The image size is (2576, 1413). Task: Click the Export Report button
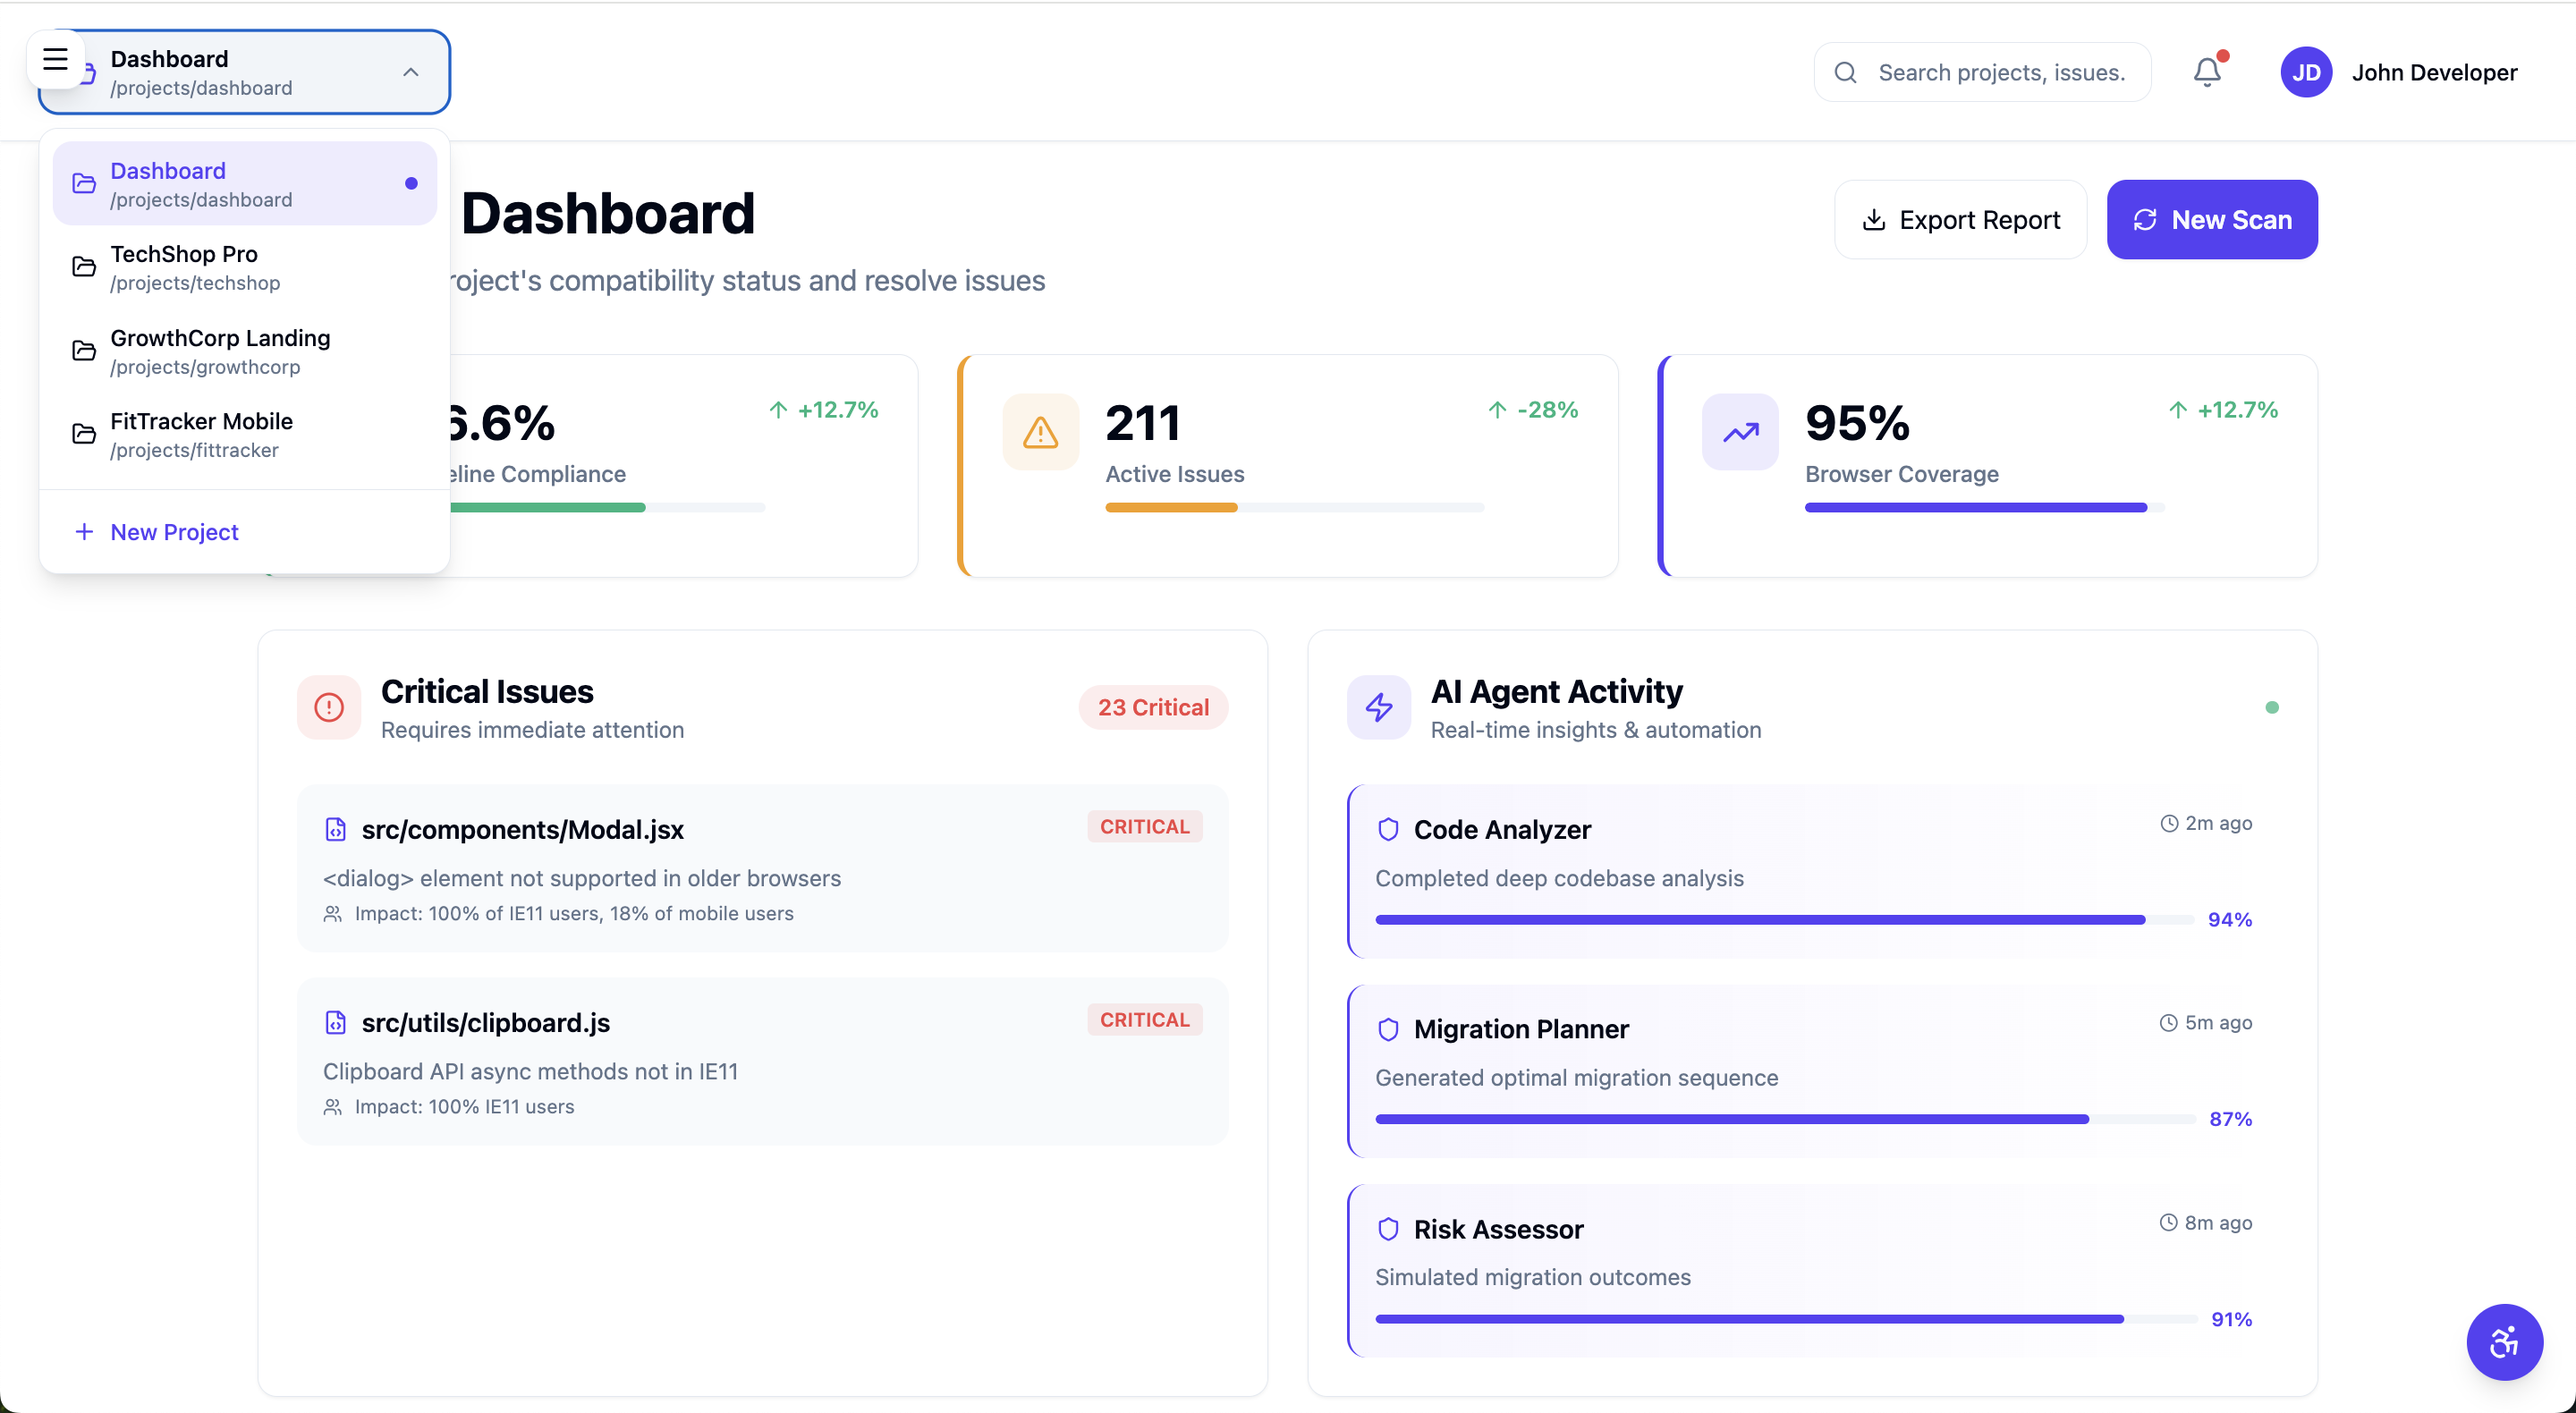1959,220
